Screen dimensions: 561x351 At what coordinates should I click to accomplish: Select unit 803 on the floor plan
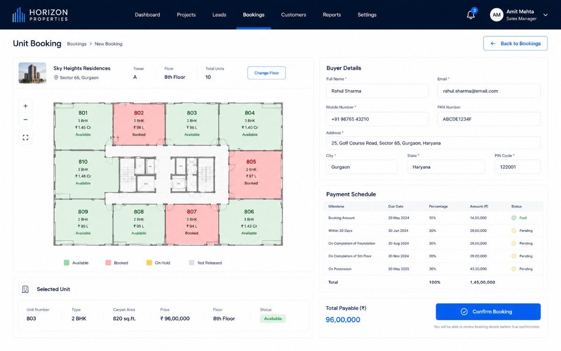192,123
